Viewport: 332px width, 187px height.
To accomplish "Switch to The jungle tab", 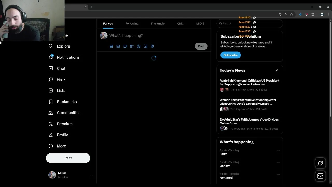I will (158, 24).
